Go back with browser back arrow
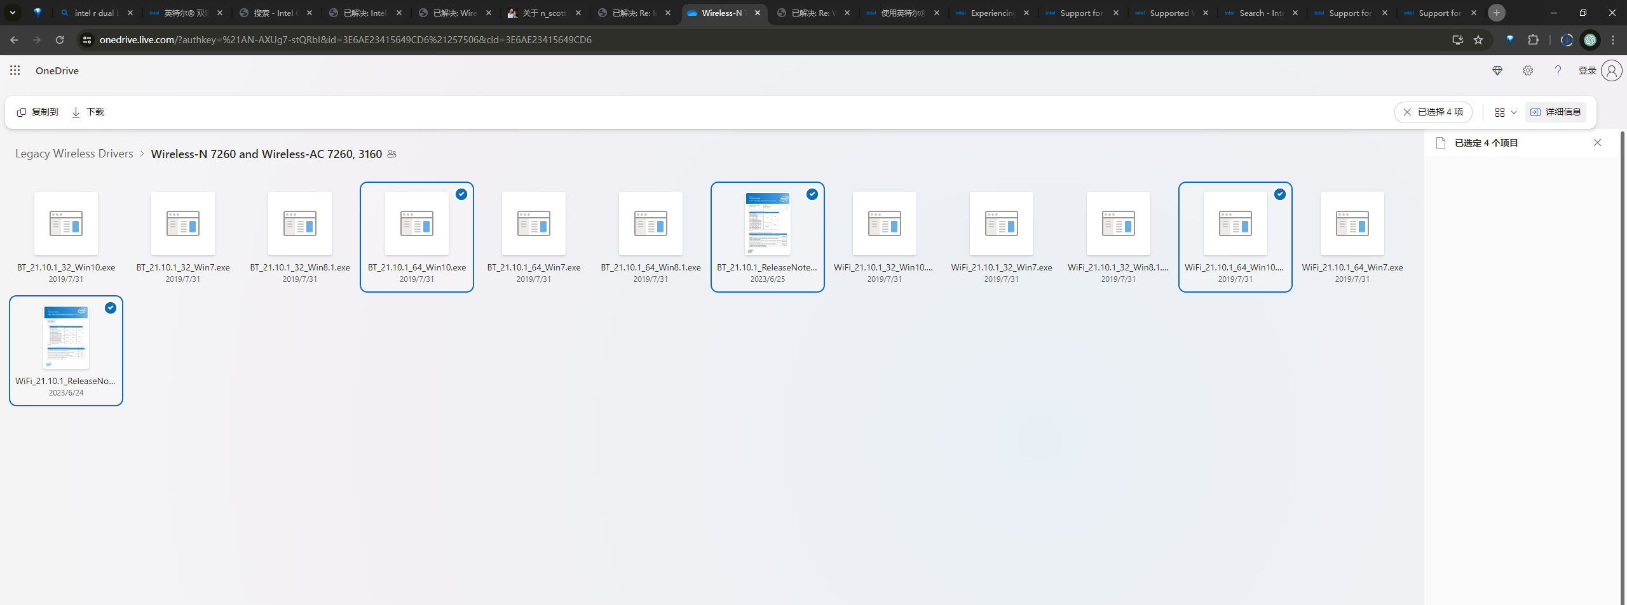This screenshot has height=605, width=1627. [14, 40]
